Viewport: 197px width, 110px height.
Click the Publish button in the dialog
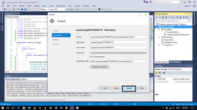click(x=129, y=88)
